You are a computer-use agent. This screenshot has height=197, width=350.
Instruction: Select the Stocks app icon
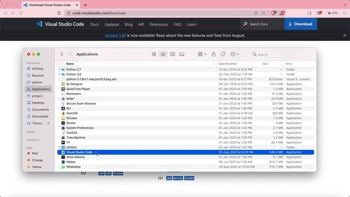coord(63,123)
